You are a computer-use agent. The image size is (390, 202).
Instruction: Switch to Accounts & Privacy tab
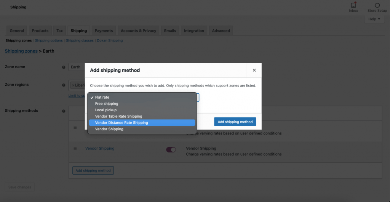pos(138,31)
